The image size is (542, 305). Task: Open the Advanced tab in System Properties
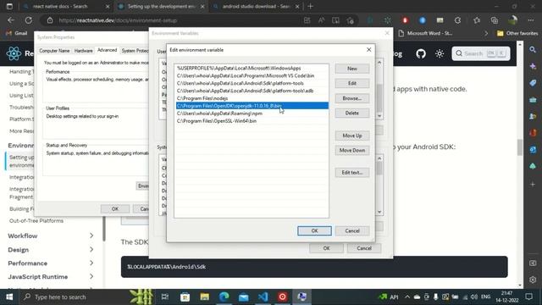[108, 50]
